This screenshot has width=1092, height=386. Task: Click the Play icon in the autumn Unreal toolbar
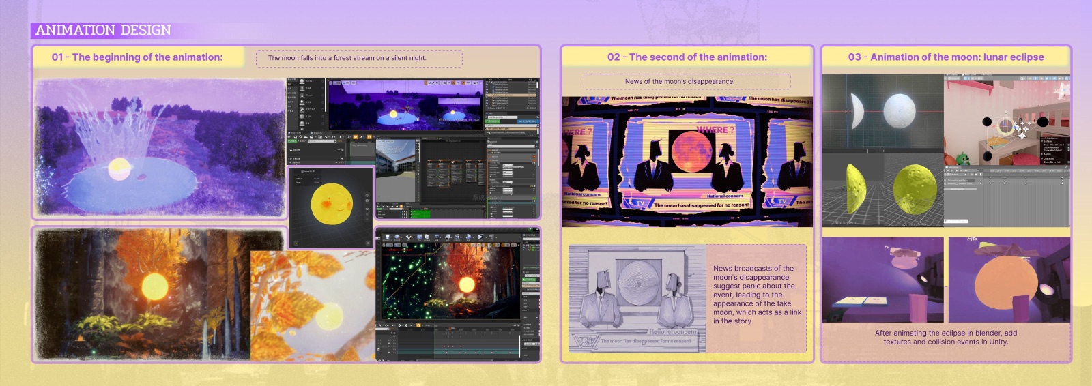click(x=480, y=237)
